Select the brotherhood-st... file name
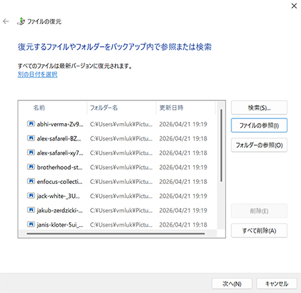The width and height of the screenshot is (301, 293). 60,167
